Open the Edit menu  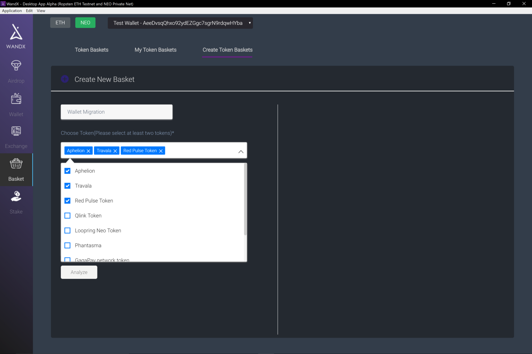tap(29, 11)
